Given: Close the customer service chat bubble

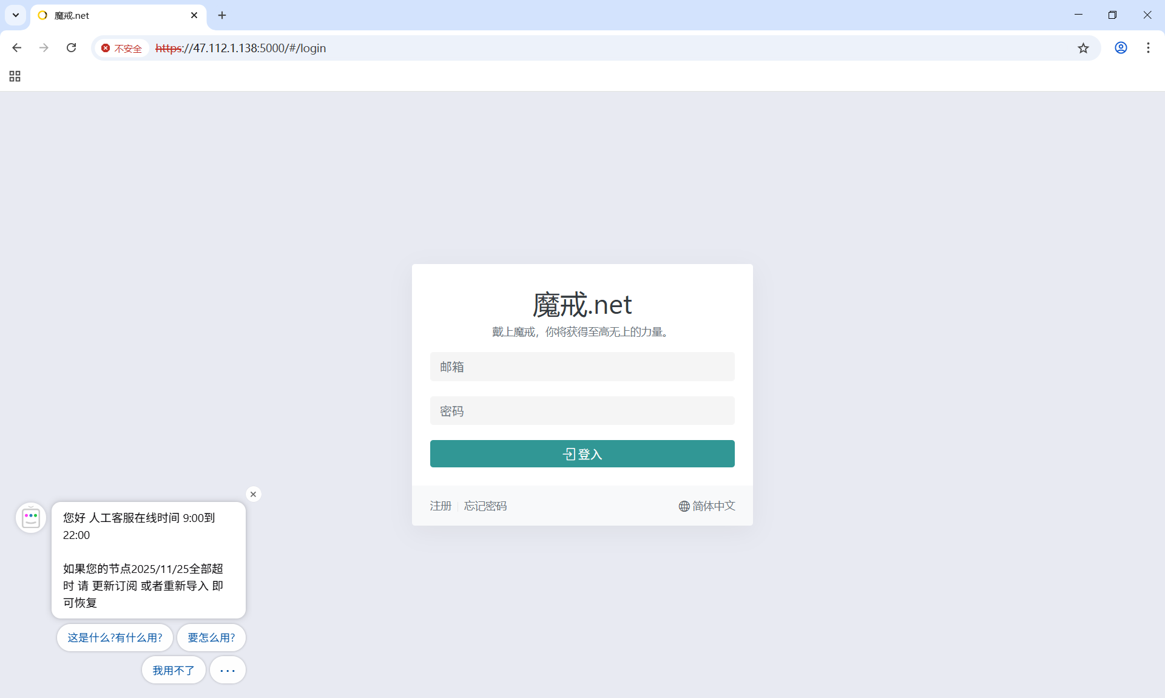Looking at the screenshot, I should point(254,494).
